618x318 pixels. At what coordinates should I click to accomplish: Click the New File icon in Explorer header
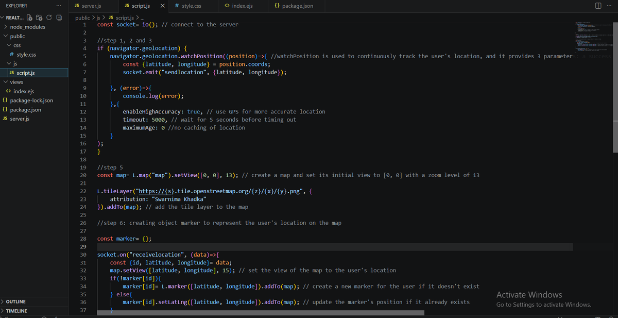point(29,18)
